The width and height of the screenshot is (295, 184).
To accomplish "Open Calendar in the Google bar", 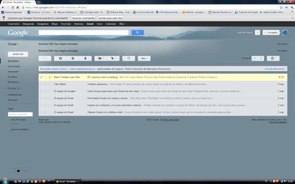I will click(111, 24).
